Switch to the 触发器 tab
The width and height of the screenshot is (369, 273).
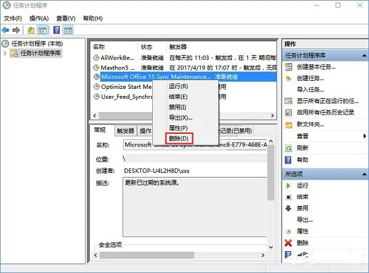point(126,131)
